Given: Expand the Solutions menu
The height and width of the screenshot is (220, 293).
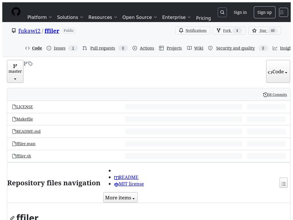Looking at the screenshot, I should pyautogui.click(x=70, y=17).
